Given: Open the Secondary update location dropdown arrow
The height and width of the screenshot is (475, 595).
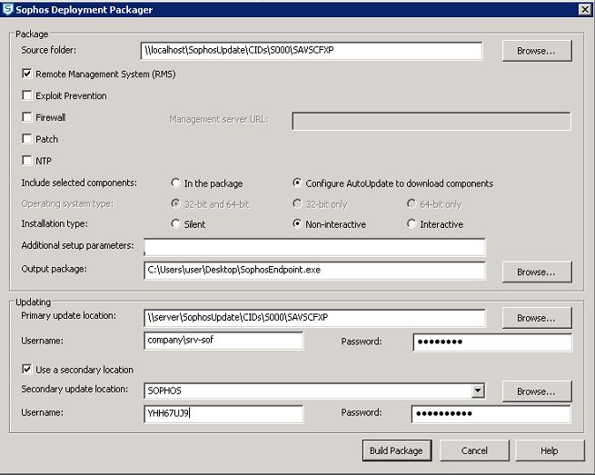Looking at the screenshot, I should coord(478,391).
